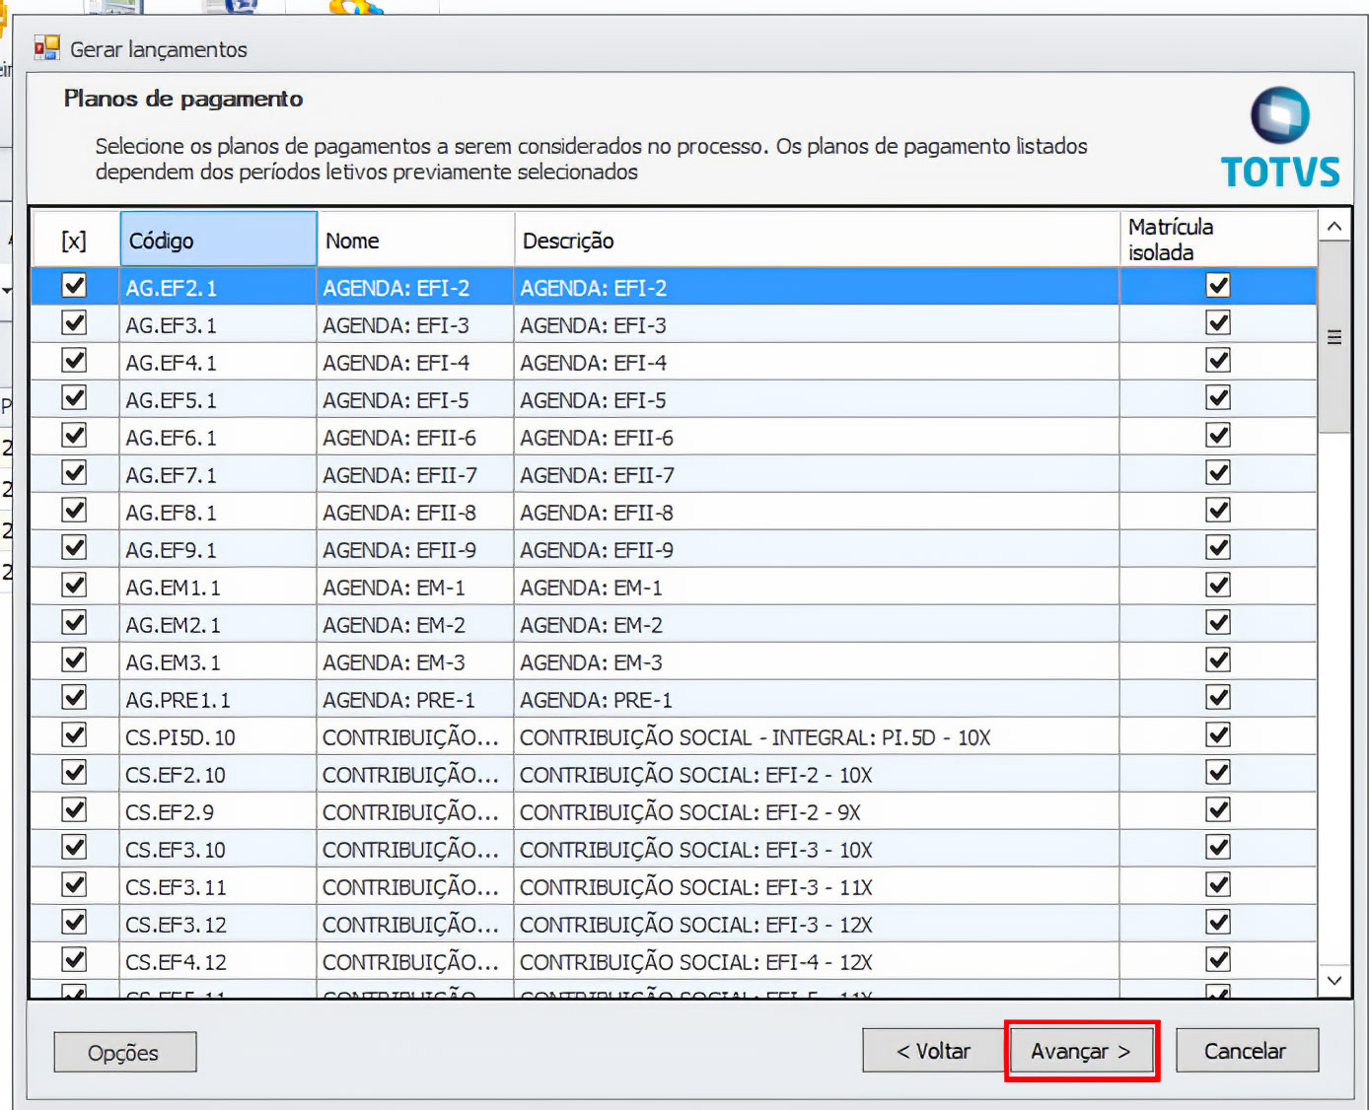Screen dimensions: 1369x1110
Task: Uncheck Matrícula isolada for AG.EF5.1
Action: (x=1218, y=398)
